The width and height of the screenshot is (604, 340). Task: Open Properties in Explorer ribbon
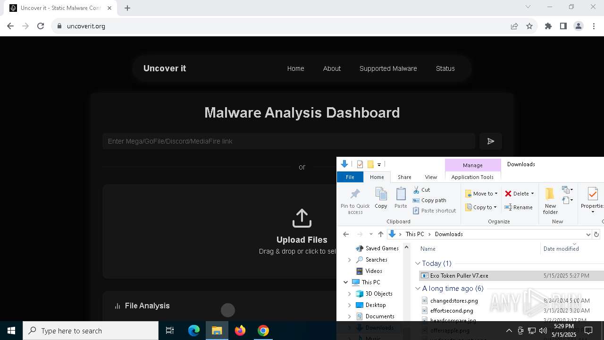point(593,201)
